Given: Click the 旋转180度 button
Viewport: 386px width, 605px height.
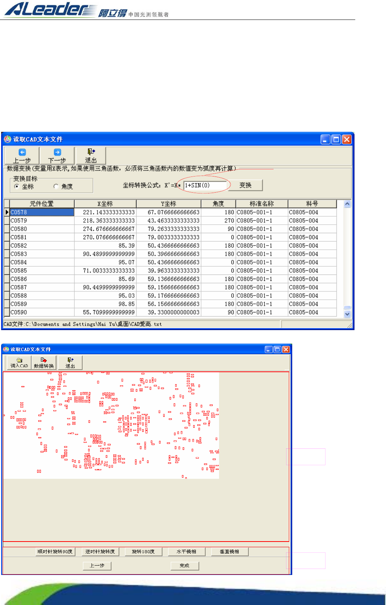Looking at the screenshot, I should click(144, 552).
